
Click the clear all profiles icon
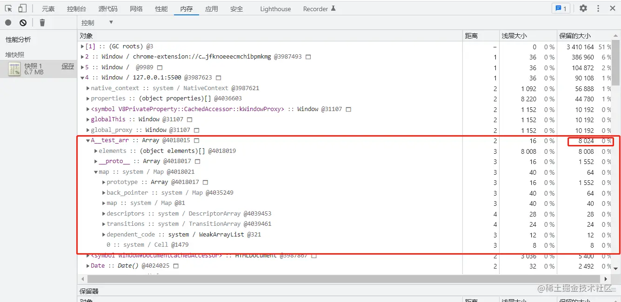(23, 22)
